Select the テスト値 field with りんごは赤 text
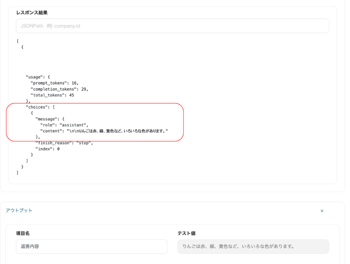Image resolution: width=350 pixels, height=264 pixels. click(253, 246)
